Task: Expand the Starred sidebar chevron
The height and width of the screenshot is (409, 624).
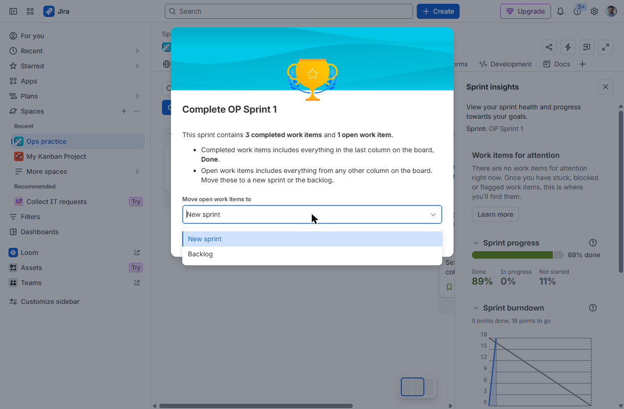Action: (137, 66)
